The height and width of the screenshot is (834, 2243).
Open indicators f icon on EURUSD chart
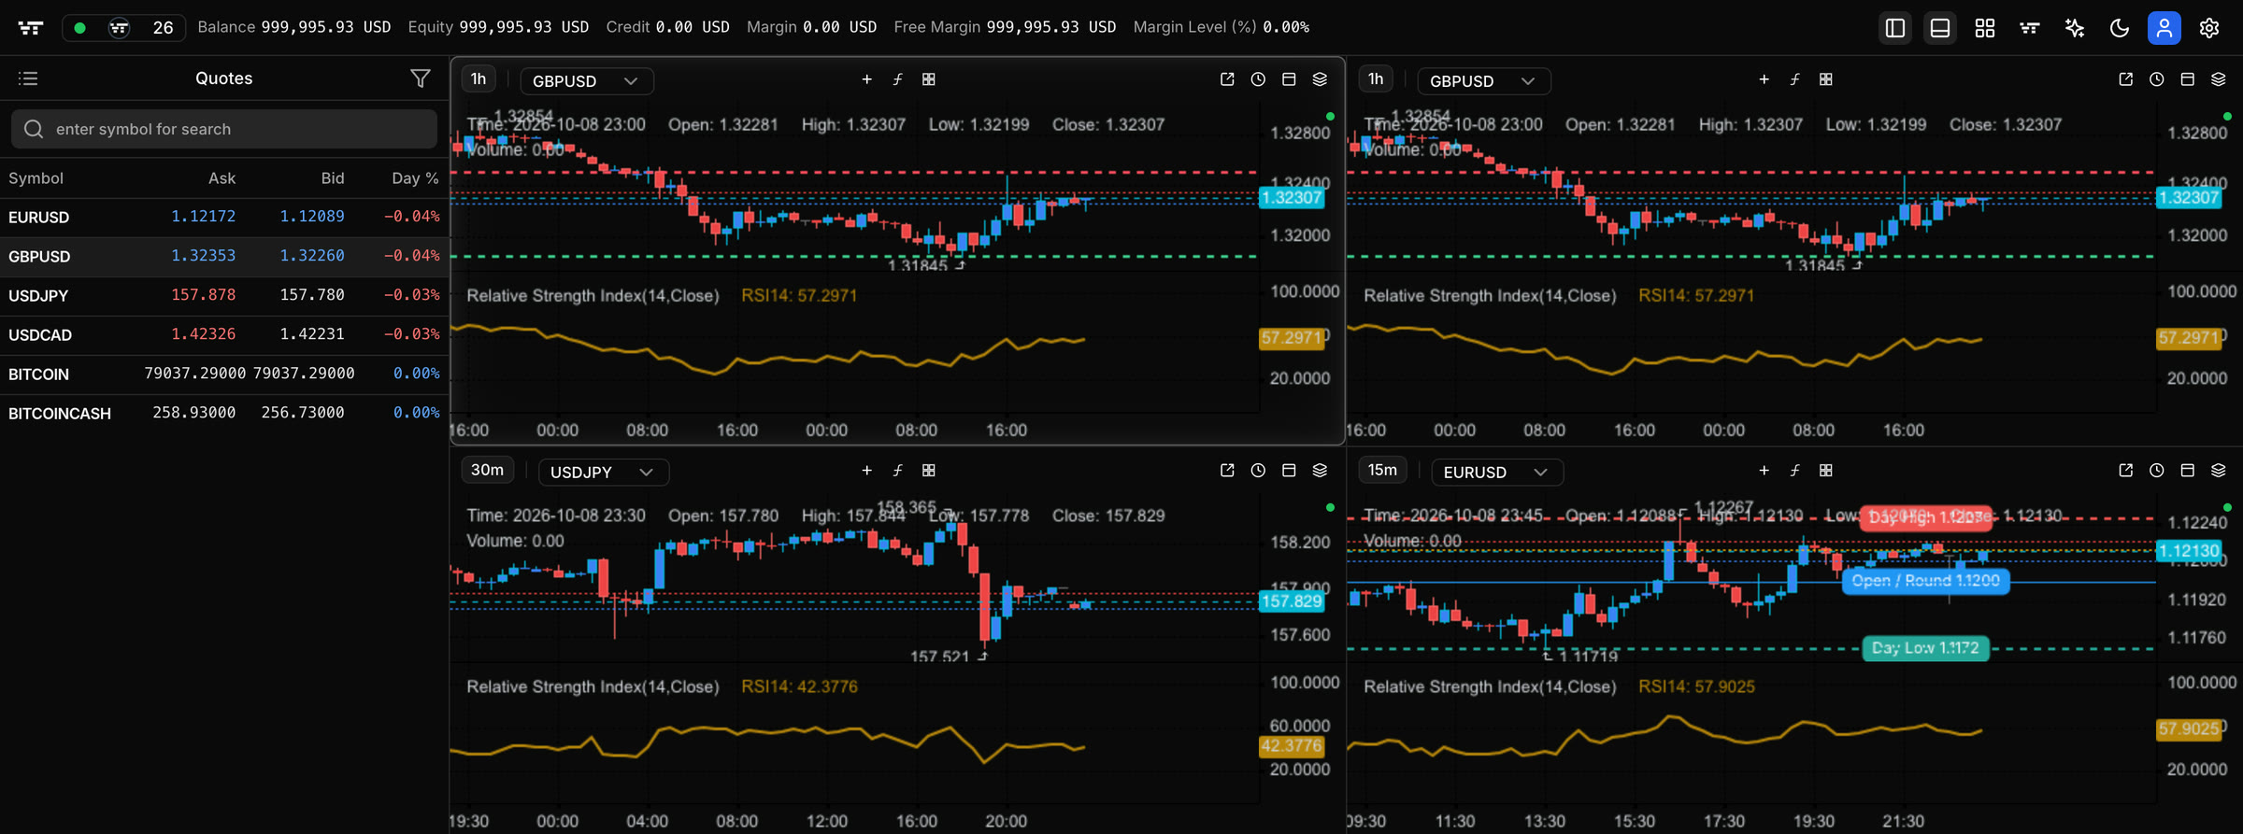[1794, 471]
